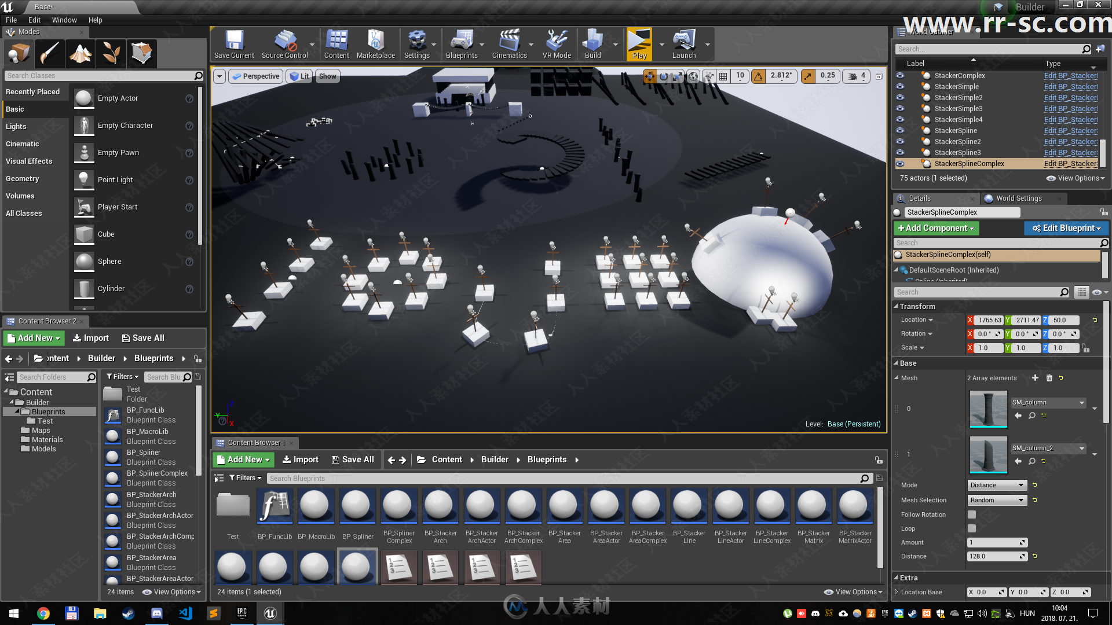Image resolution: width=1112 pixels, height=625 pixels.
Task: Open the Content toolbar icon
Action: coord(336,45)
